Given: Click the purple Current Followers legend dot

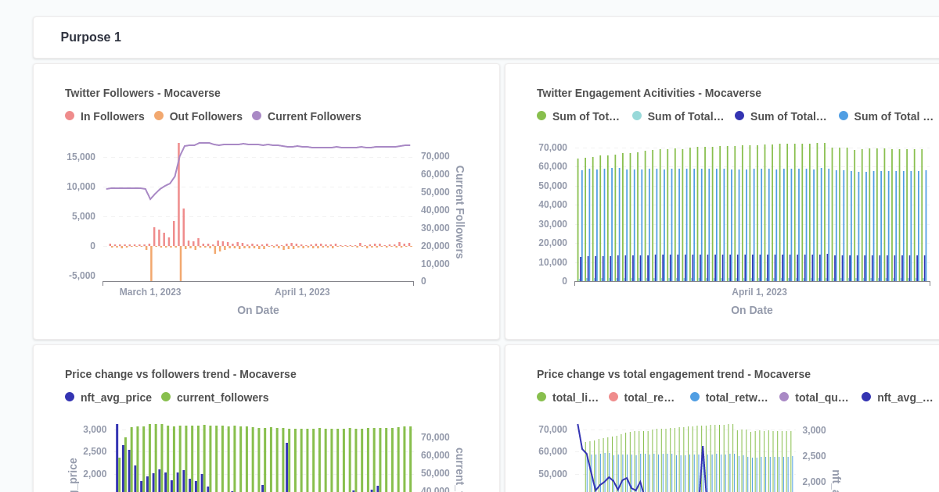Looking at the screenshot, I should click(257, 116).
